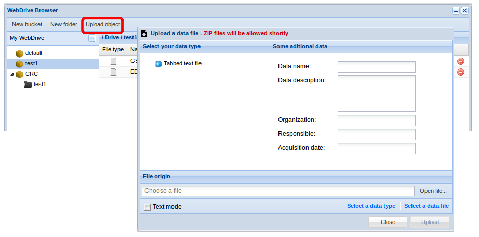This screenshot has height=237, width=479.
Task: Delete the first file with the red icon
Action: pyautogui.click(x=461, y=61)
